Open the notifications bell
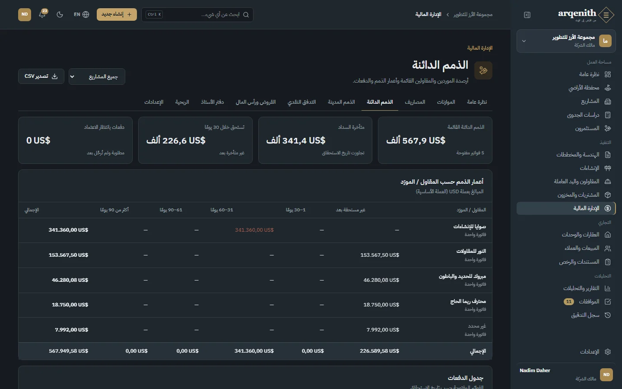Viewport: 622px width, 389px height. [x=42, y=14]
